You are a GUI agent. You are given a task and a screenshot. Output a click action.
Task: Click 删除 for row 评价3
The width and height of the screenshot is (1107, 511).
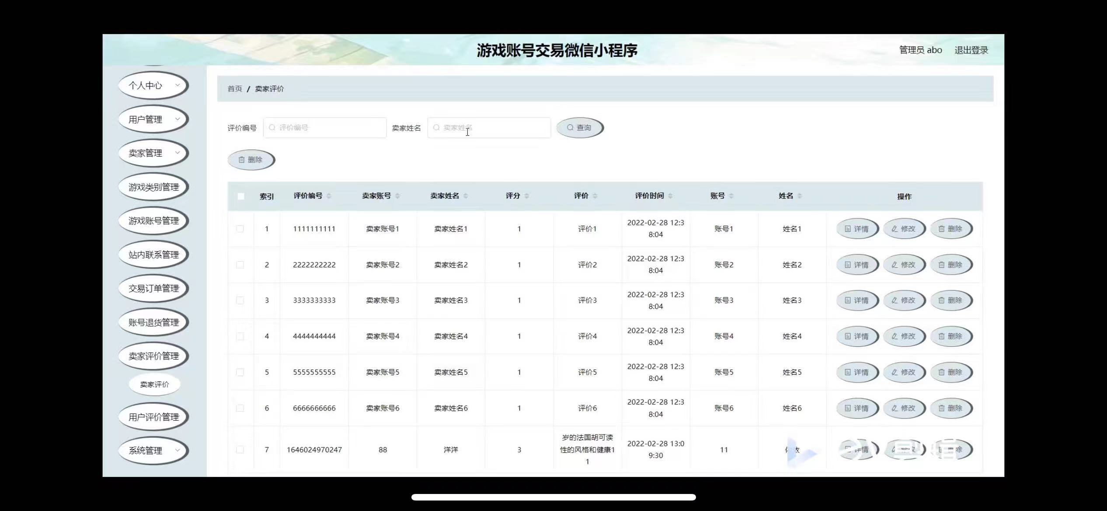click(951, 300)
